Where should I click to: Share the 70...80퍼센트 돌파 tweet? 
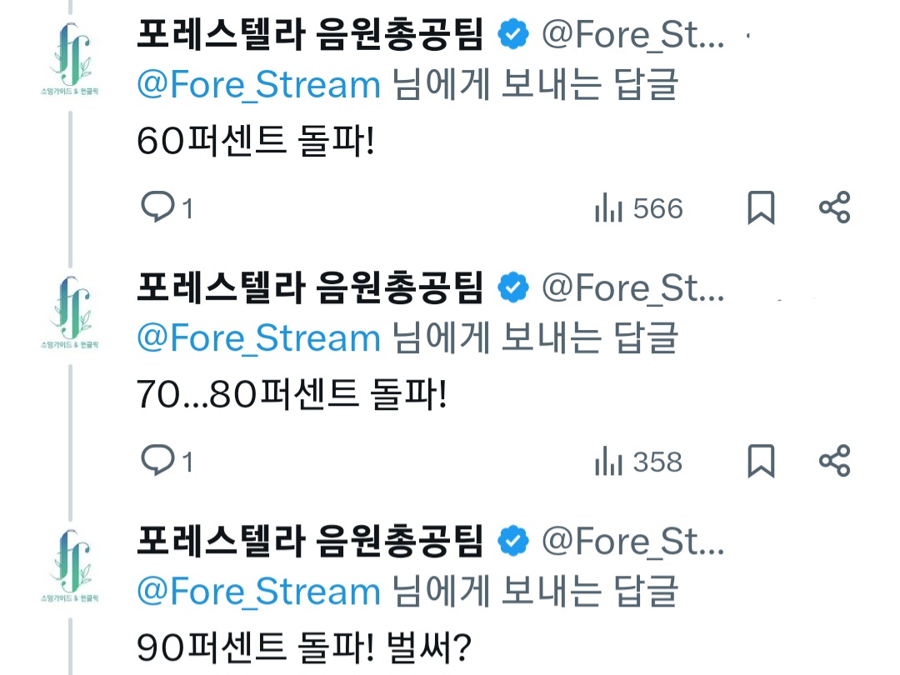834,461
